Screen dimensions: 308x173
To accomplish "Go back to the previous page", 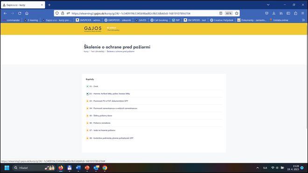I will click(x=5, y=13).
